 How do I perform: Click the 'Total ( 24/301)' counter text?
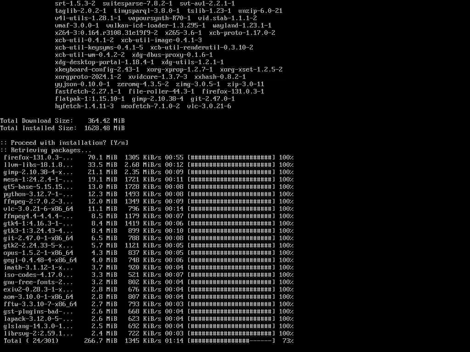tap(31, 341)
